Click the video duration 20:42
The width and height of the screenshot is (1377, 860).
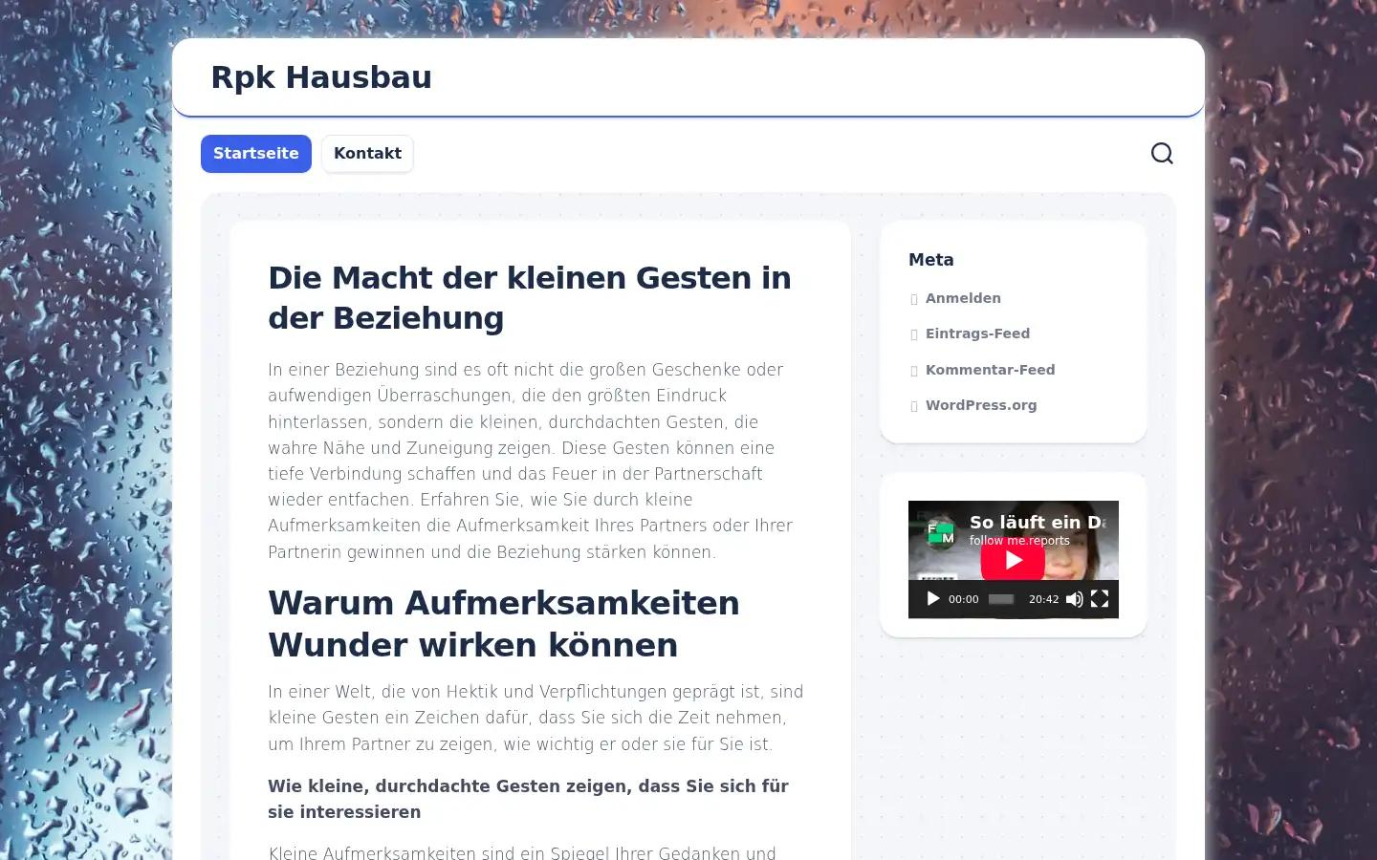coord(1043,599)
